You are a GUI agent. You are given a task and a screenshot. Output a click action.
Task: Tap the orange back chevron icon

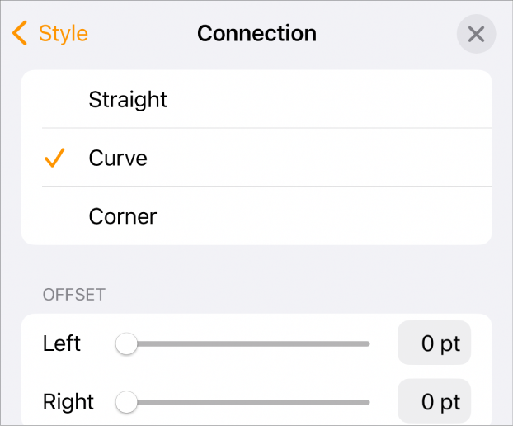coord(21,34)
